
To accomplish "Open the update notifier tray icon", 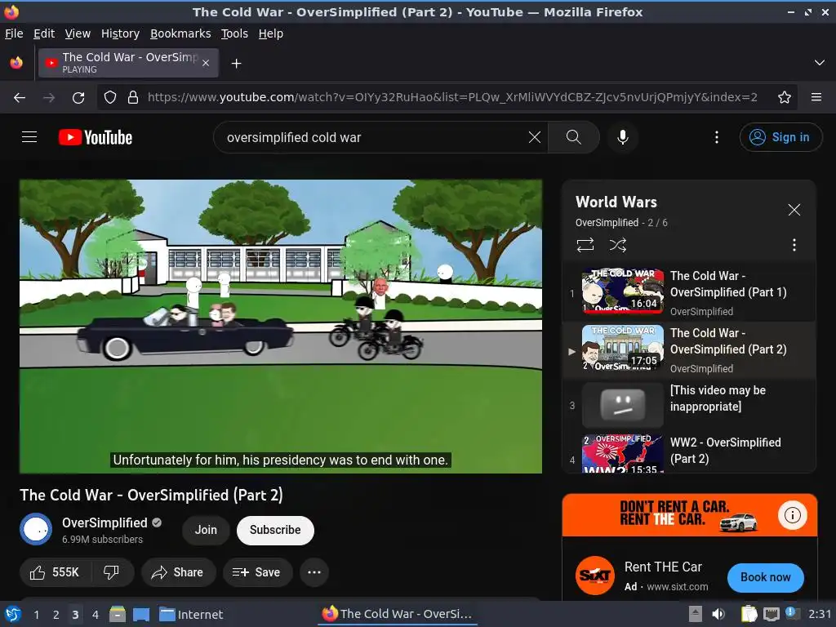I will (791, 613).
